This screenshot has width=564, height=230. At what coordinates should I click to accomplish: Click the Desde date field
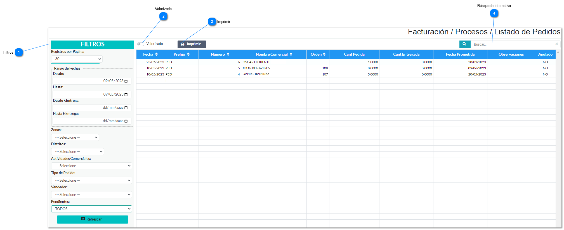(x=92, y=81)
